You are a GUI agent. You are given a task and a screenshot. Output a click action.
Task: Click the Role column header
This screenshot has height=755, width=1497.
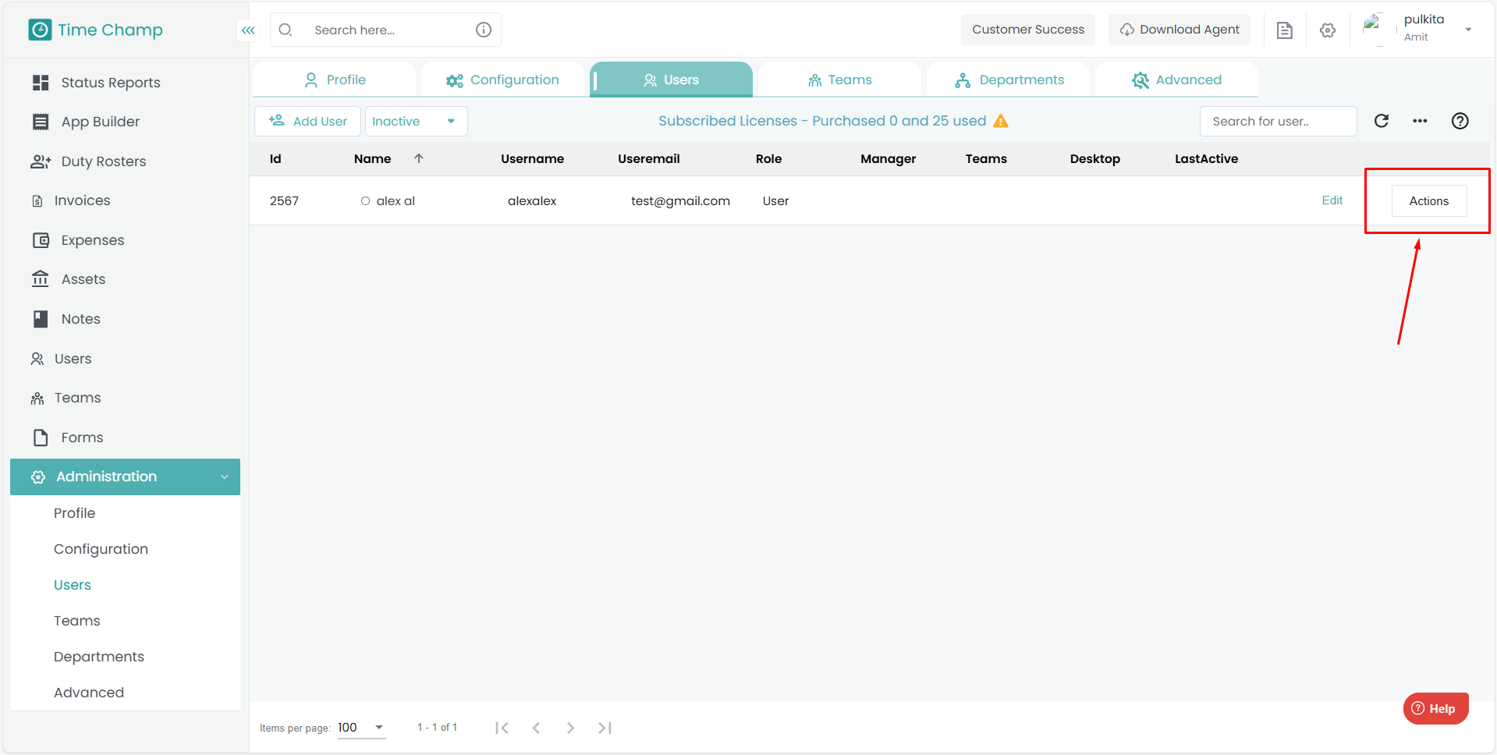[769, 158]
